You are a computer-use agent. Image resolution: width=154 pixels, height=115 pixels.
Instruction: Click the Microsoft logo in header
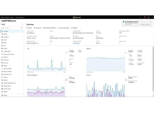point(77,17)
